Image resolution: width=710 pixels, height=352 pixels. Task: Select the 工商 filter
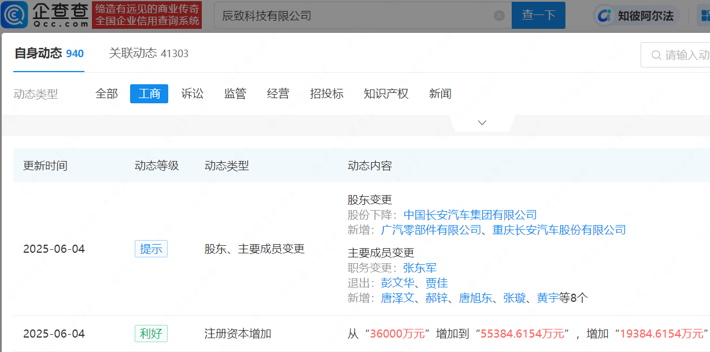(149, 93)
